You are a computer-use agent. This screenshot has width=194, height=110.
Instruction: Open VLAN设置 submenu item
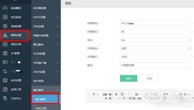[x=39, y=54]
